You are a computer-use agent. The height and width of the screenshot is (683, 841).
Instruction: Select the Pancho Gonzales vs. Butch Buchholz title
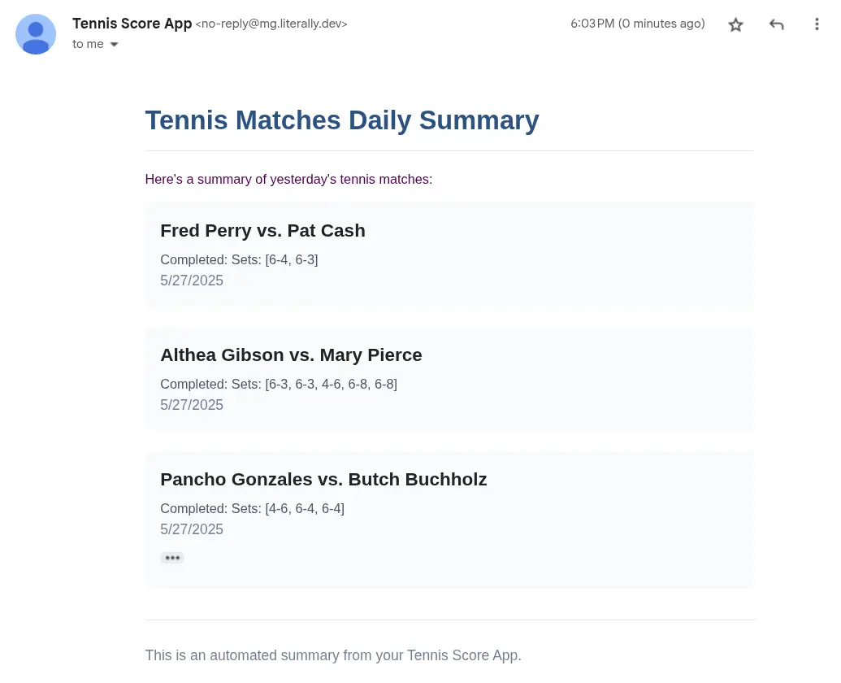[323, 480]
